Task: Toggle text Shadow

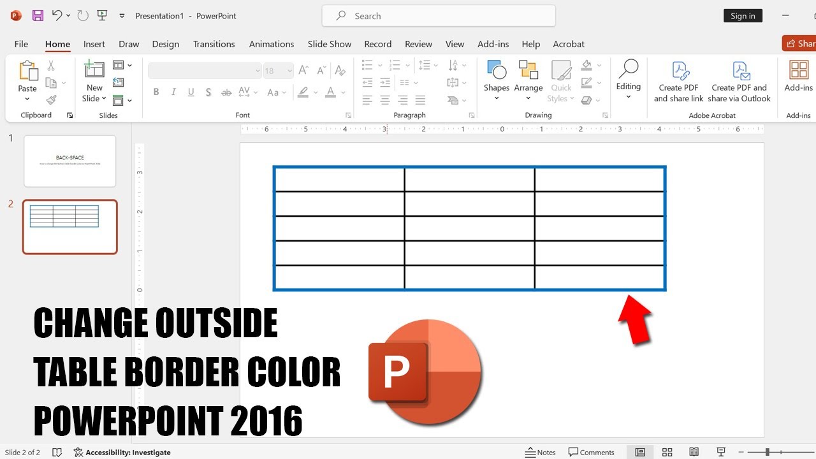Action: coord(208,92)
